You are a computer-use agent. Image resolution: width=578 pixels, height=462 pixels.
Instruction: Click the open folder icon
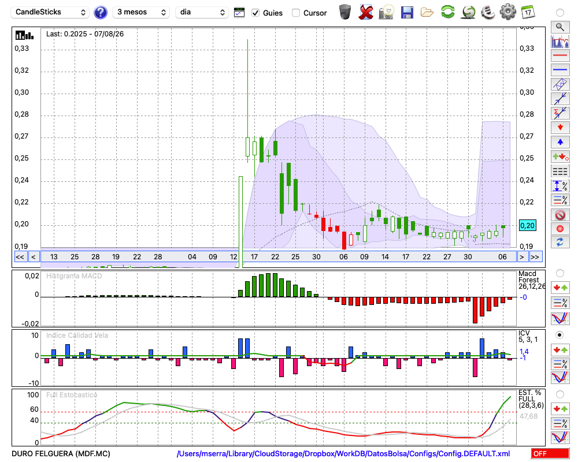[x=427, y=13]
